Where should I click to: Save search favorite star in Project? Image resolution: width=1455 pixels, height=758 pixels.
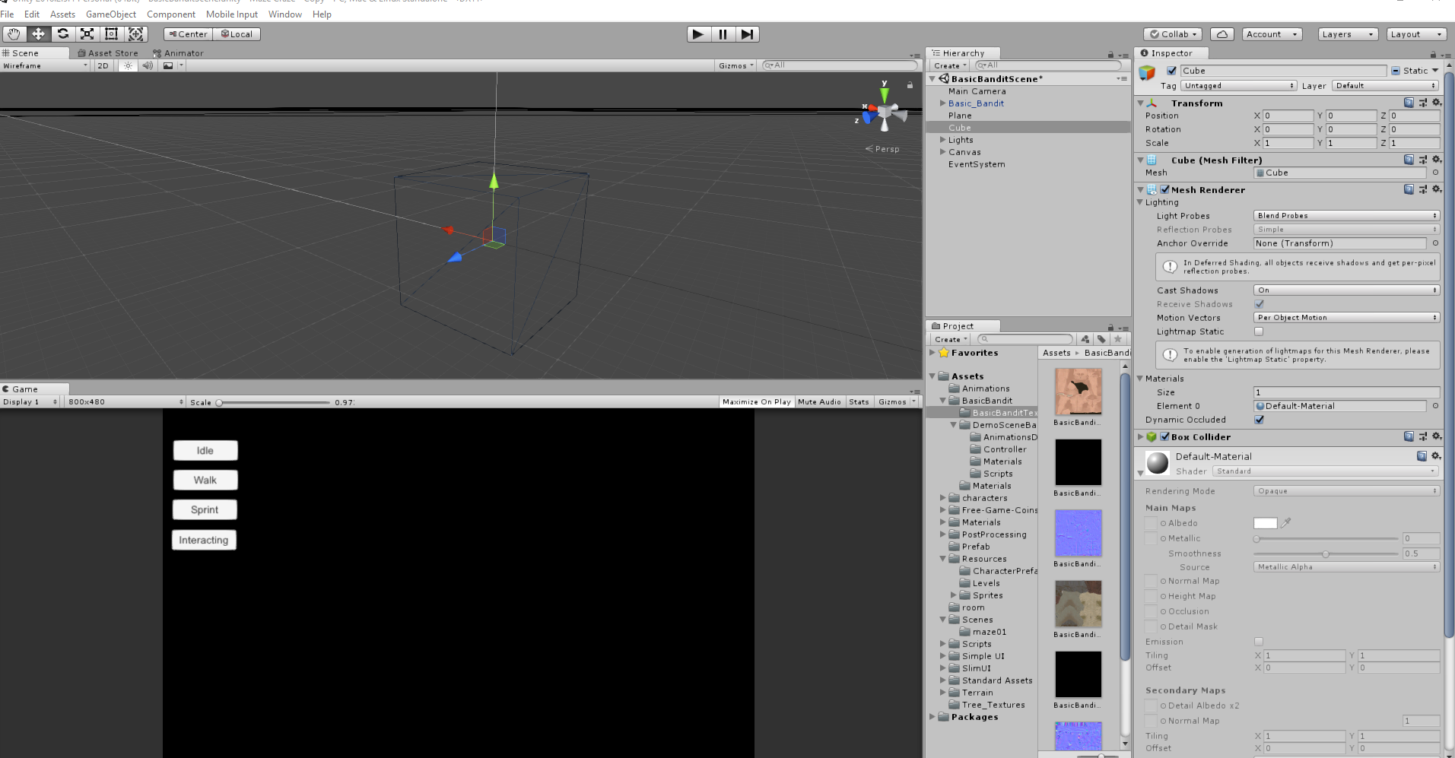click(x=1117, y=339)
